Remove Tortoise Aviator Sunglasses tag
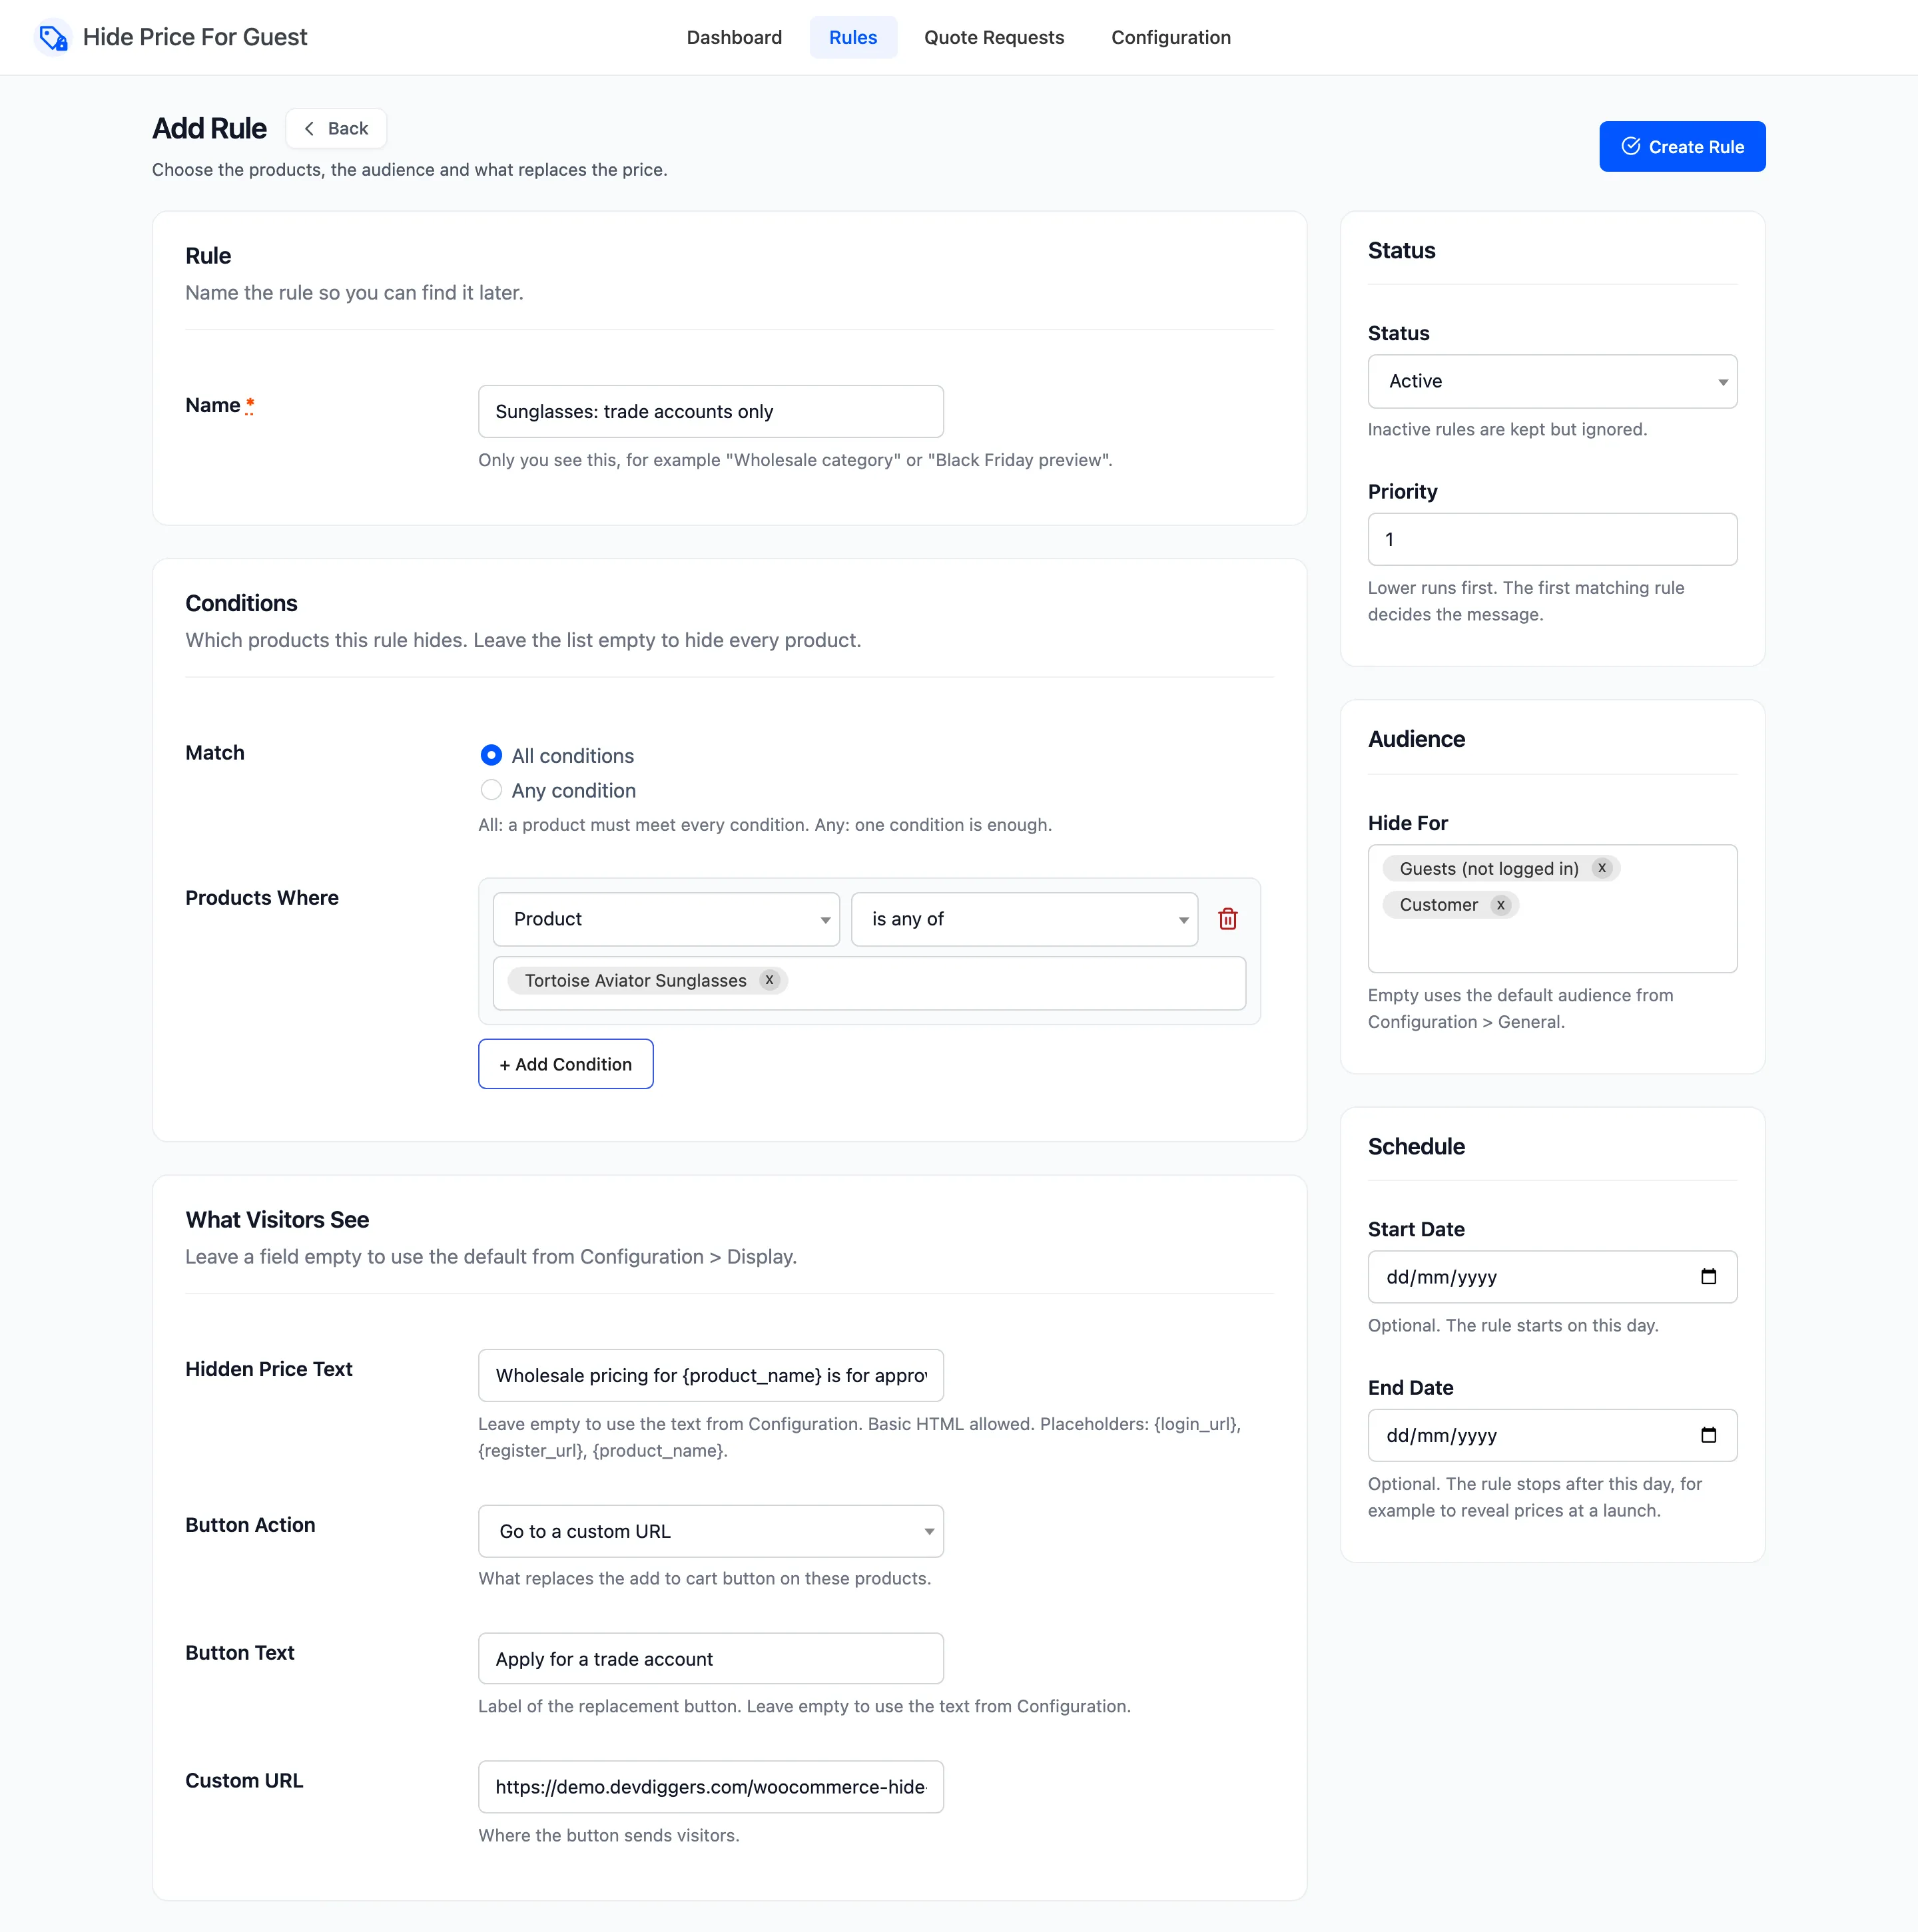Screen dimensions: 1918x1932 tap(769, 980)
